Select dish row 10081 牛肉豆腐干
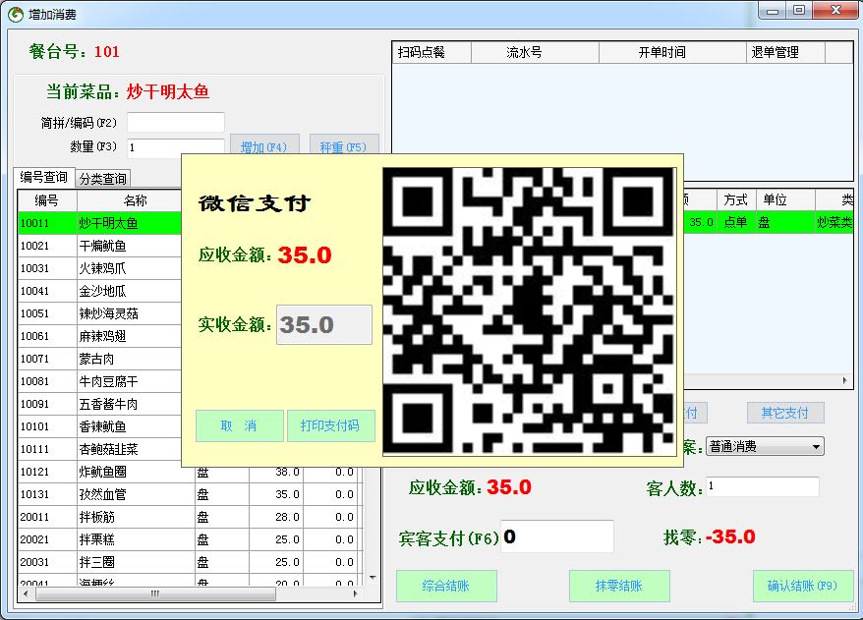Image resolution: width=863 pixels, height=620 pixels. (x=100, y=381)
